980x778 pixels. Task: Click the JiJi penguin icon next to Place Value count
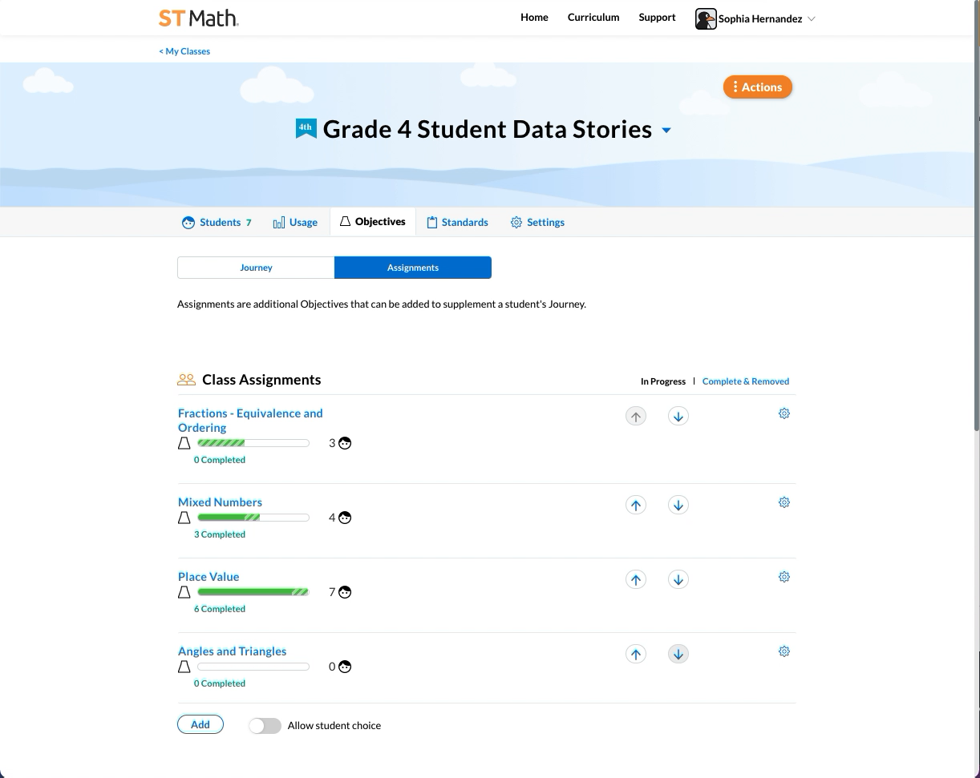pyautogui.click(x=344, y=592)
